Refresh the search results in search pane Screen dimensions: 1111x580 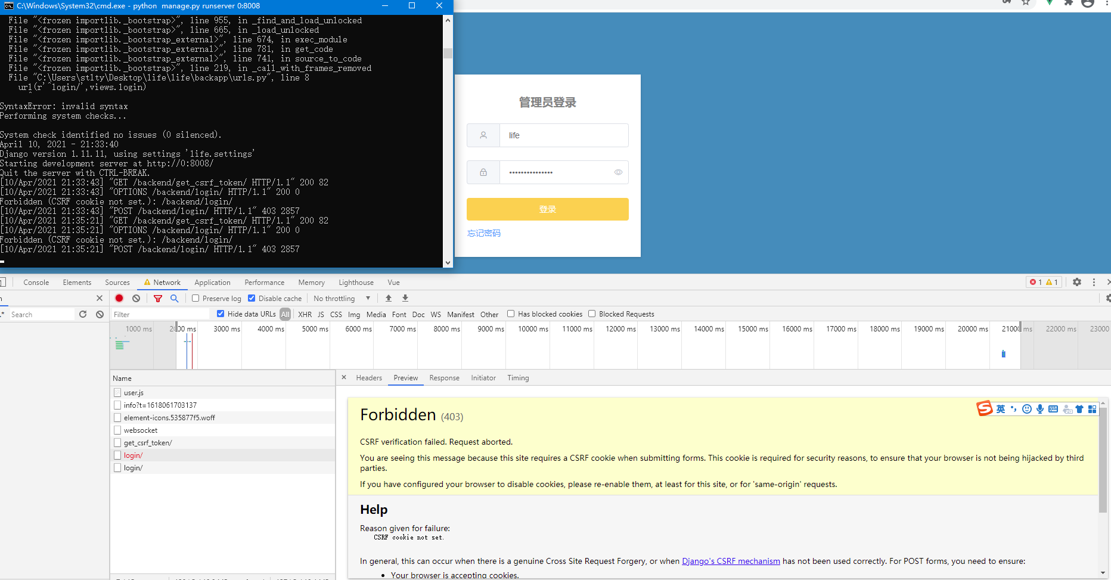pos(83,314)
